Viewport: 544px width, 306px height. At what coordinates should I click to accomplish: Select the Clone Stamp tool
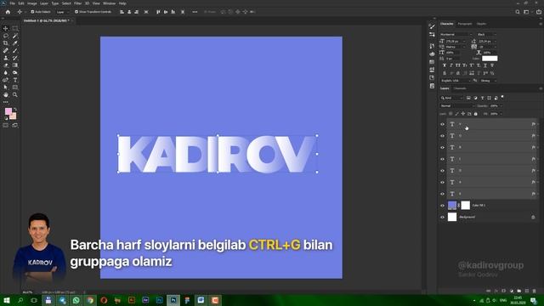pyautogui.click(x=6, y=58)
